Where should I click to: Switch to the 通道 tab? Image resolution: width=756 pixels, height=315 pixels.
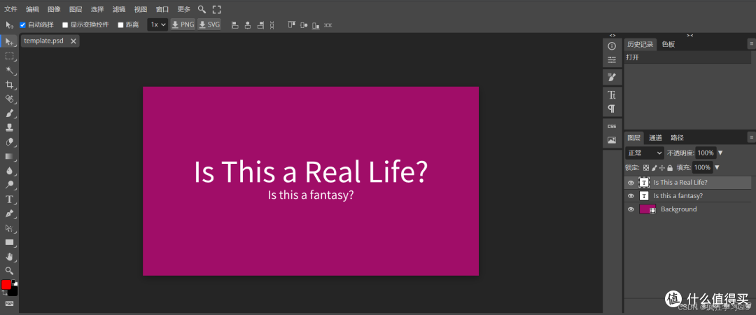click(x=656, y=137)
